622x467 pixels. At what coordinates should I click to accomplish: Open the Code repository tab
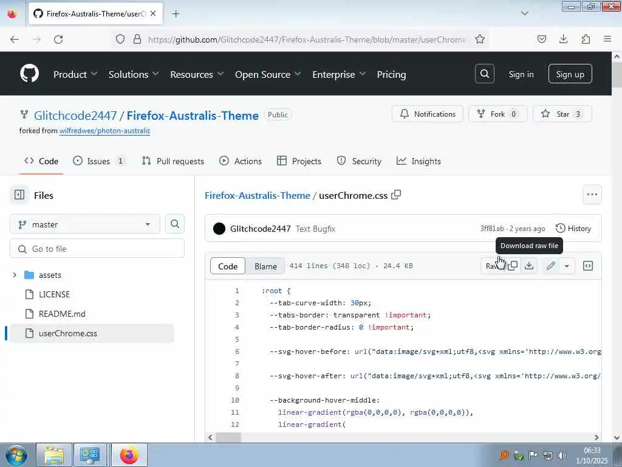pyautogui.click(x=41, y=161)
